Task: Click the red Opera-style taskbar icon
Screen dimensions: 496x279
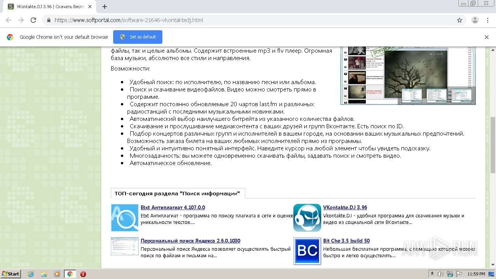Action: pyautogui.click(x=83, y=274)
